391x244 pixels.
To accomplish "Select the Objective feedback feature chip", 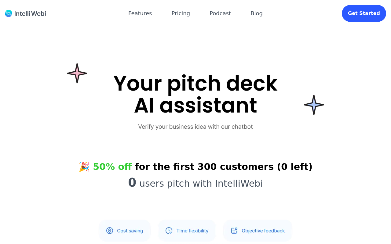I will click(x=258, y=231).
